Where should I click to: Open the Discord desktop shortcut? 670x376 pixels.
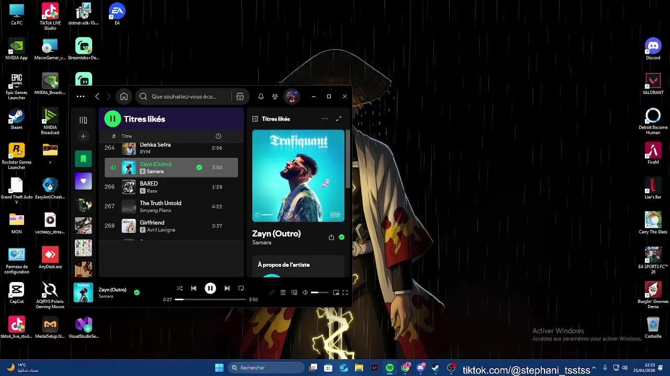click(653, 49)
